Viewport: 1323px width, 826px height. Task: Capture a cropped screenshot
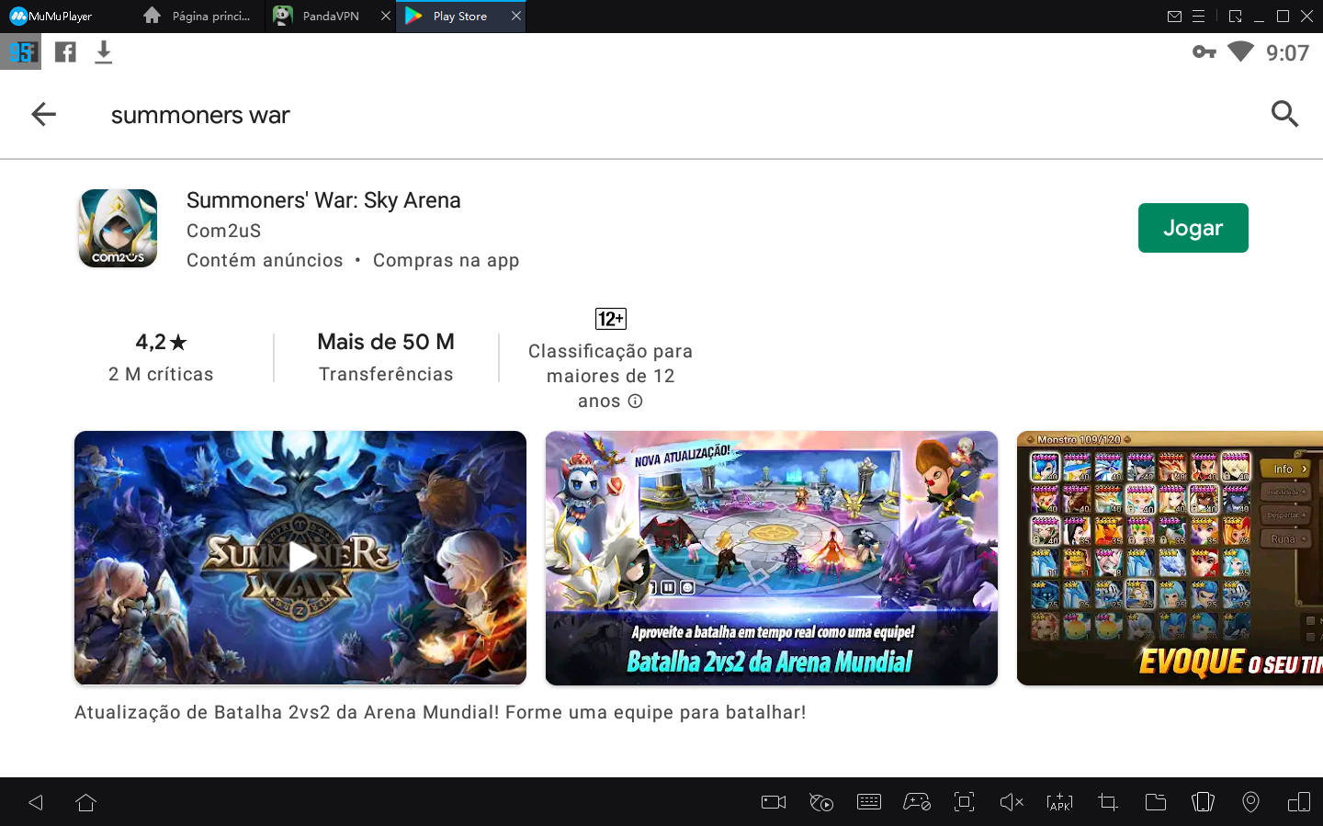click(x=1107, y=801)
